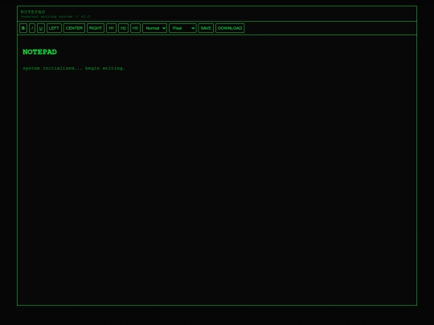
Task: Apply the H2 heading style
Action: coord(123,28)
